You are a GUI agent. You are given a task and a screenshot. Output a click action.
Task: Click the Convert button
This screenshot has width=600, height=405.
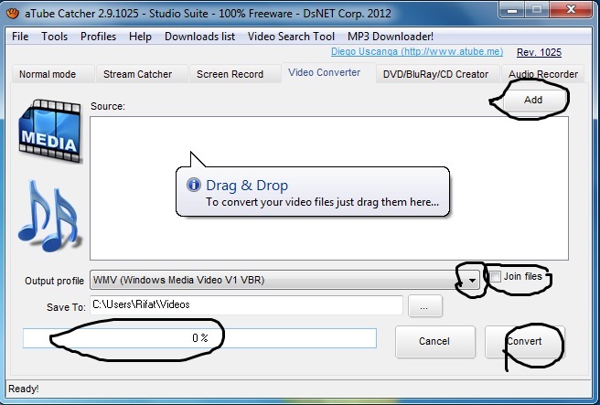coord(525,342)
